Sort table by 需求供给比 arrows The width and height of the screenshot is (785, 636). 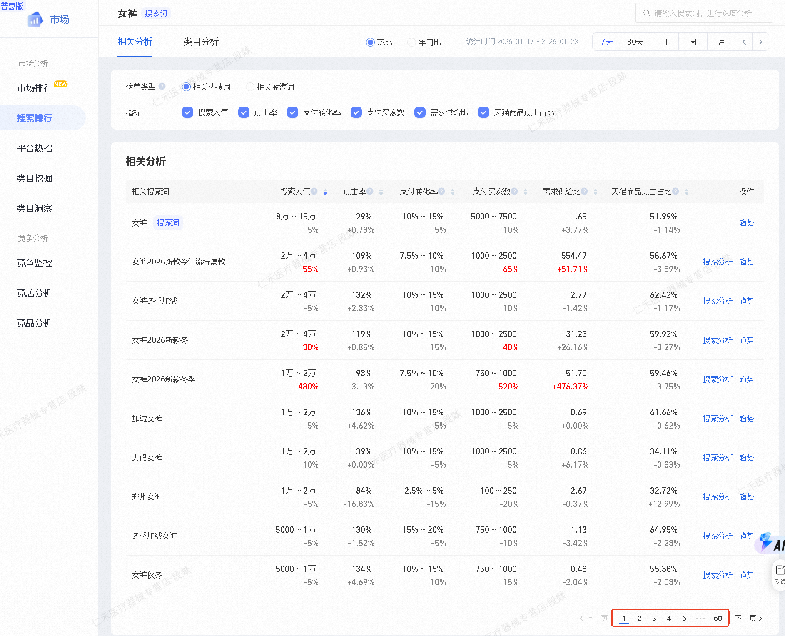tap(596, 192)
